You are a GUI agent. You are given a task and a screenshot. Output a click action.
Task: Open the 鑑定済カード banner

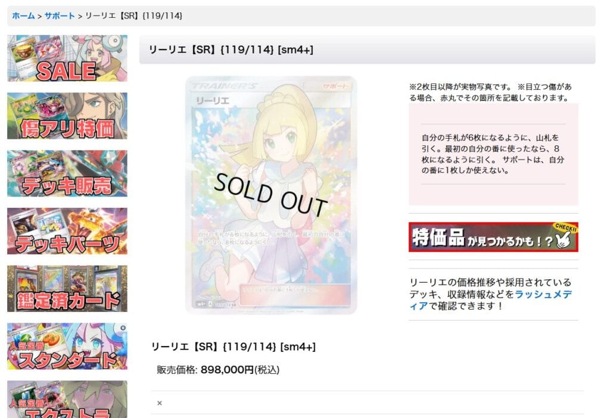point(67,289)
